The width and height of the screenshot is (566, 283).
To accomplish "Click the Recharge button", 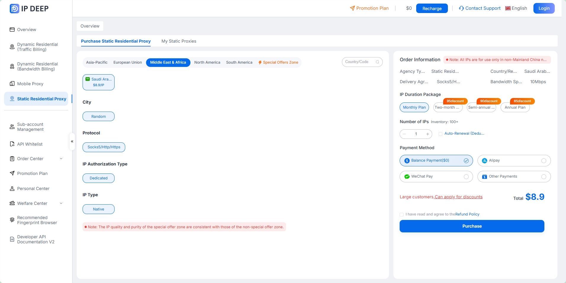I will point(432,8).
